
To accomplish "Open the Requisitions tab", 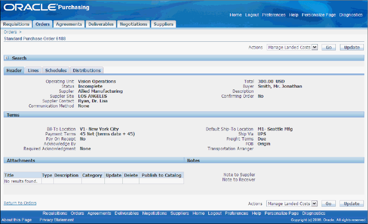I will (16, 24).
